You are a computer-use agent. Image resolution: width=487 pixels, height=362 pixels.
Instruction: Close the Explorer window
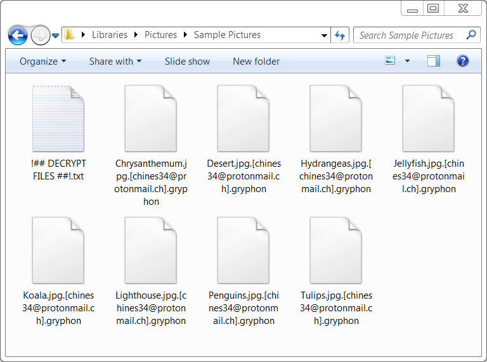click(463, 8)
